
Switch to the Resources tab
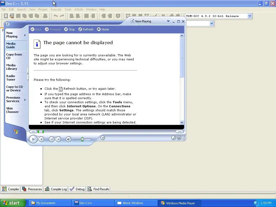(32, 189)
